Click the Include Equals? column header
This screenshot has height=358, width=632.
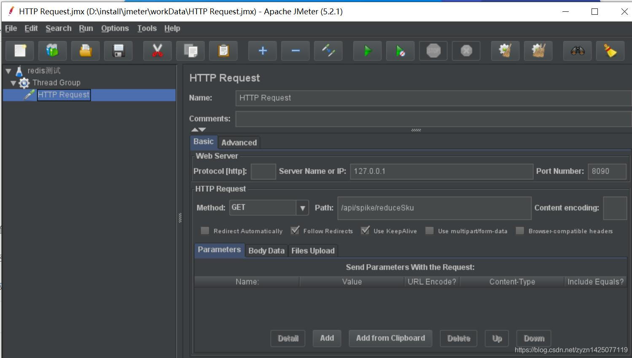tap(595, 282)
